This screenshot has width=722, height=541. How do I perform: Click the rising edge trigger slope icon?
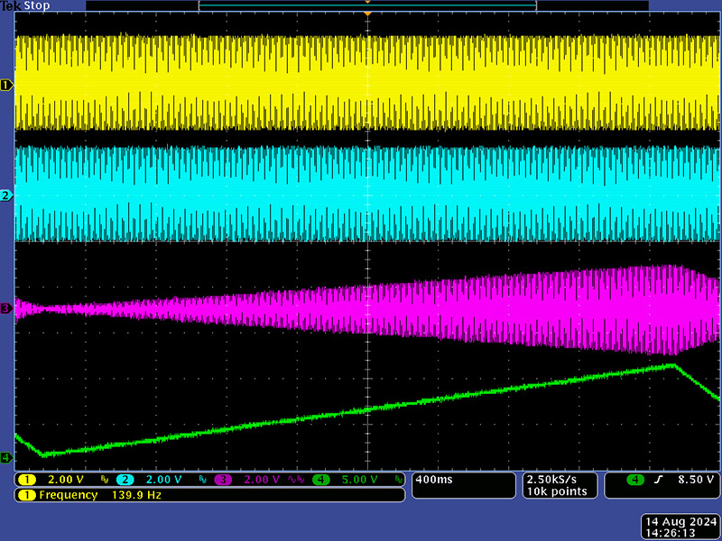tap(659, 480)
